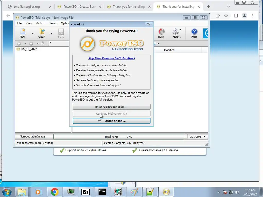Click the path field showing backslash
The height and width of the screenshot is (197, 263).
click(x=59, y=44)
